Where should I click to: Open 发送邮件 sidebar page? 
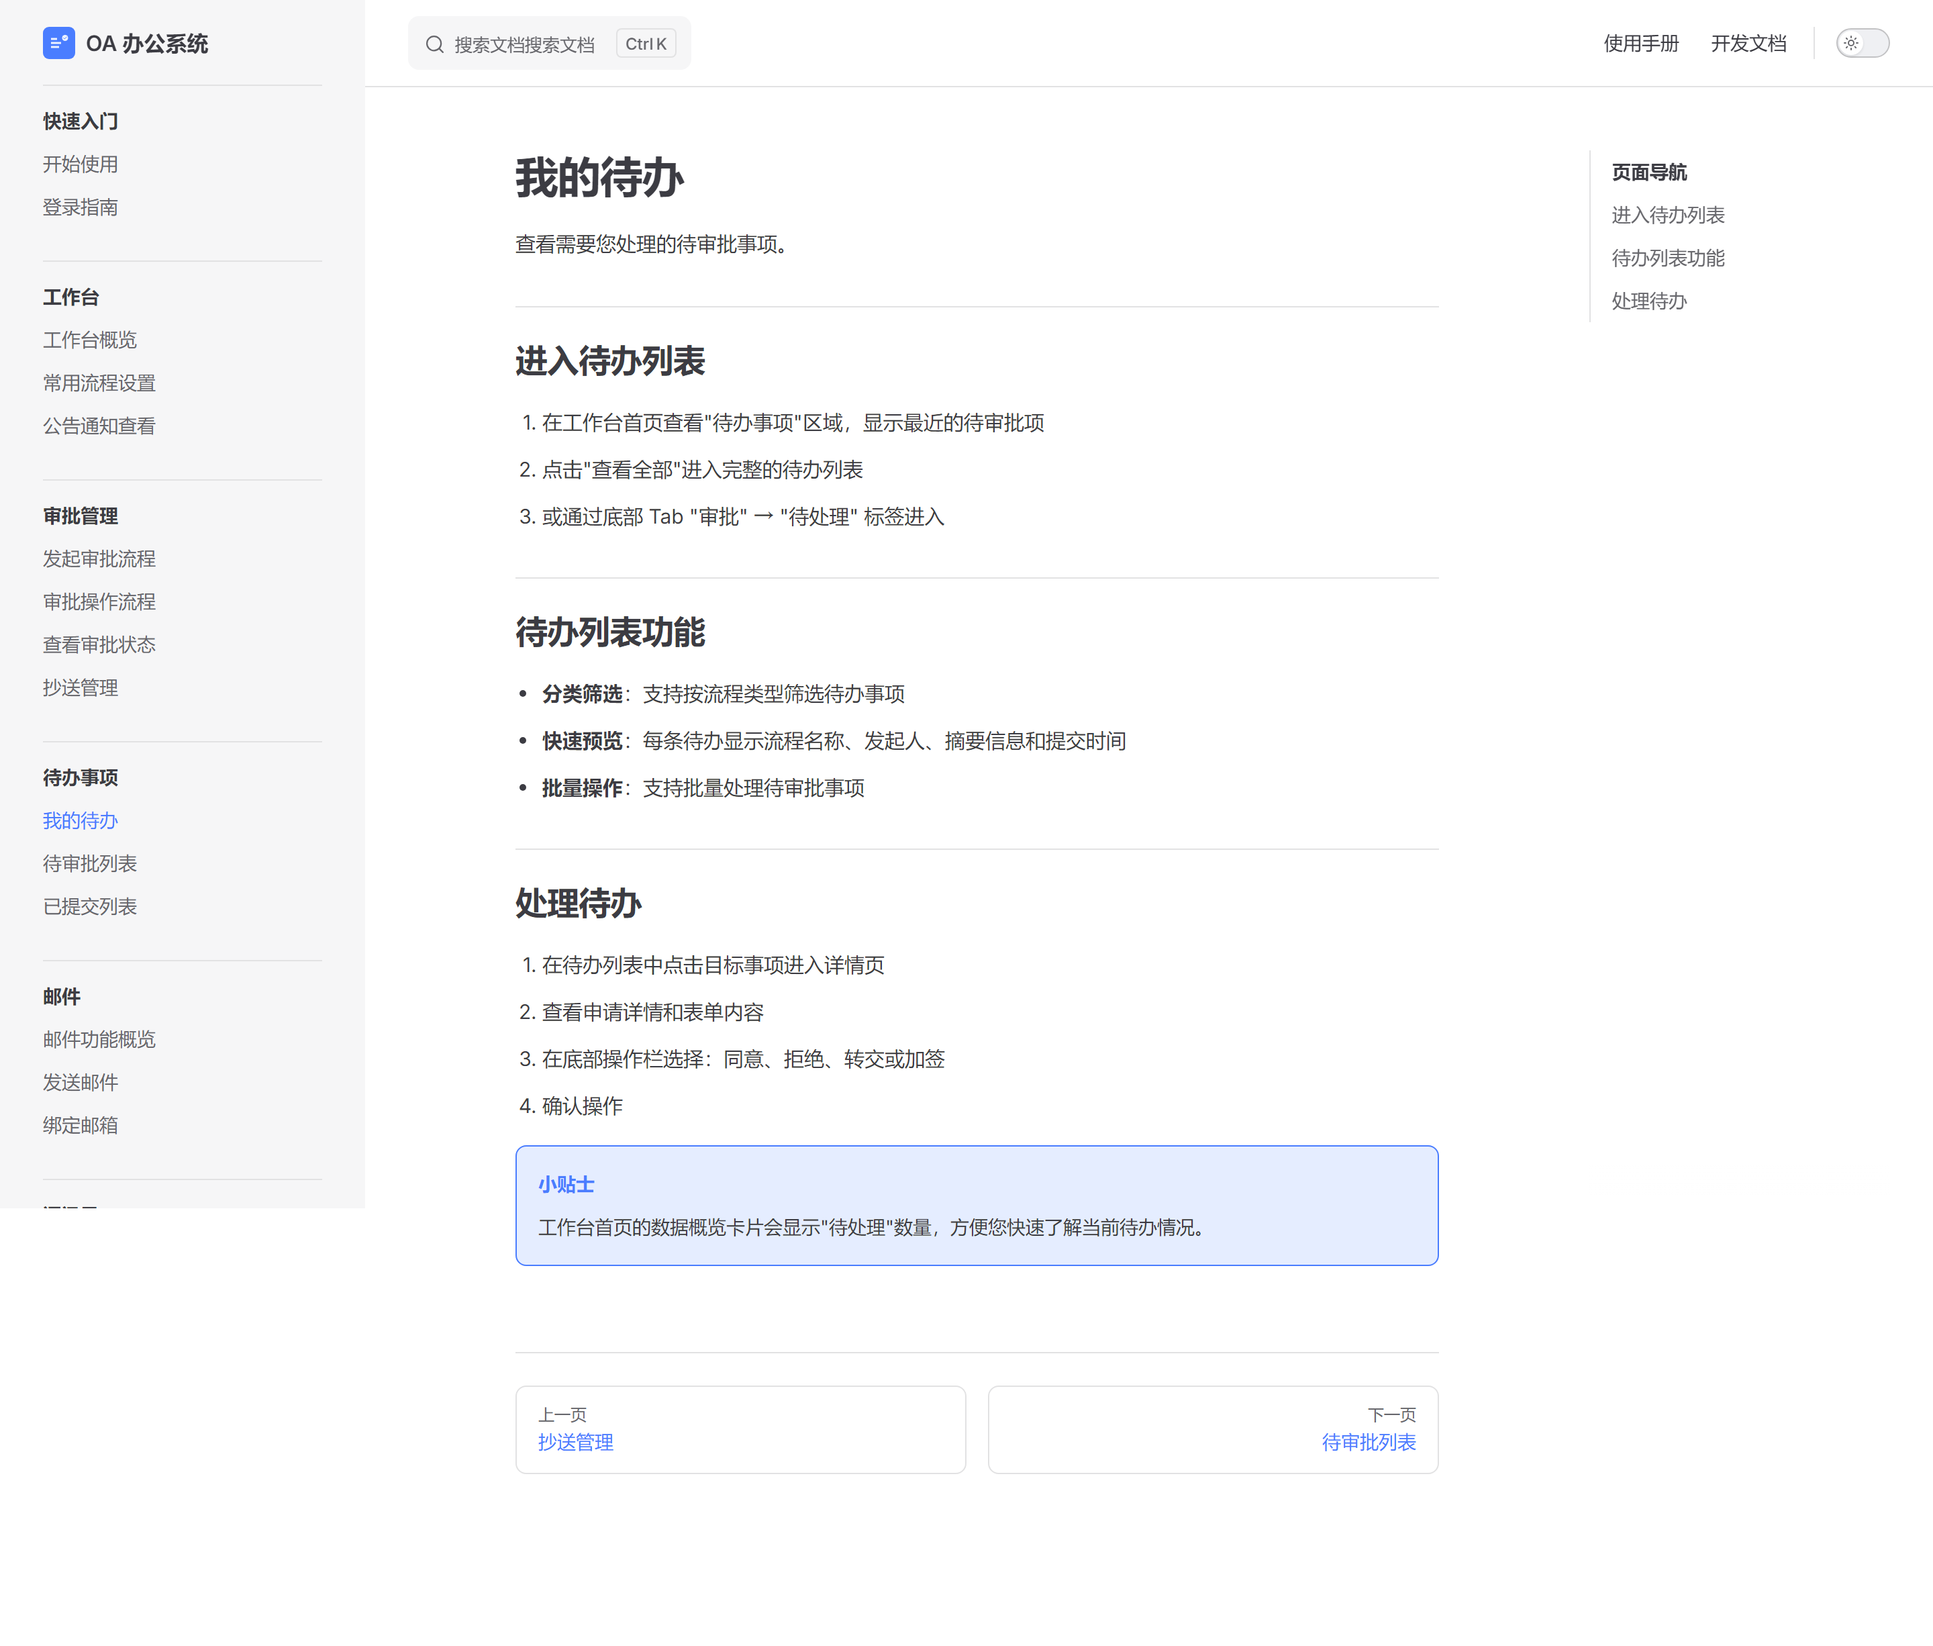pyautogui.click(x=81, y=1082)
